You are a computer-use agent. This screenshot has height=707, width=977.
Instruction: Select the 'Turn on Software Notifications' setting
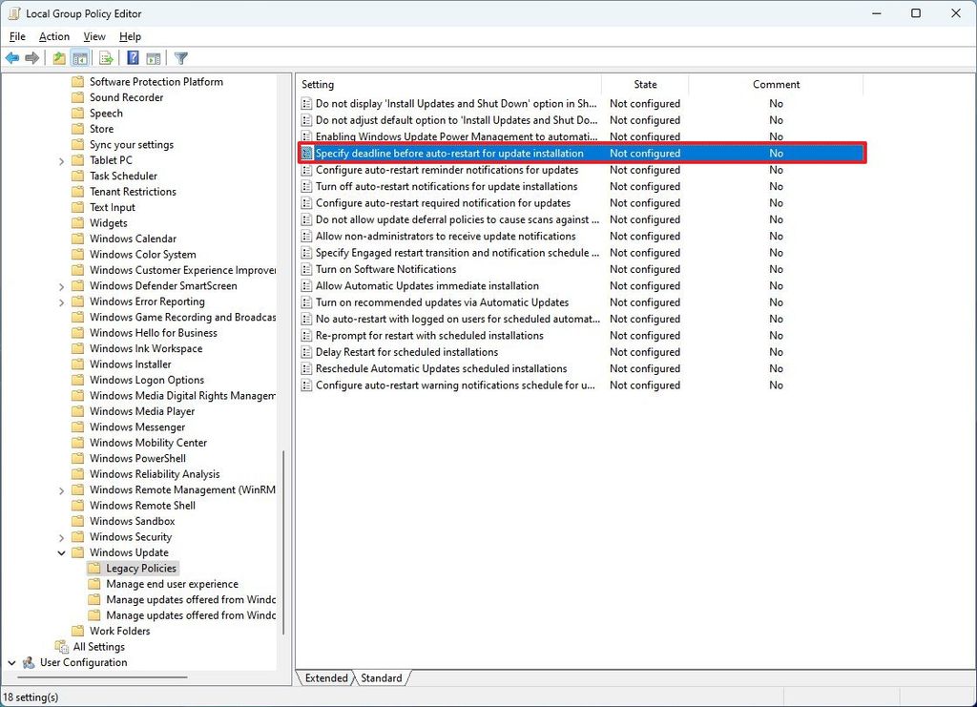386,269
